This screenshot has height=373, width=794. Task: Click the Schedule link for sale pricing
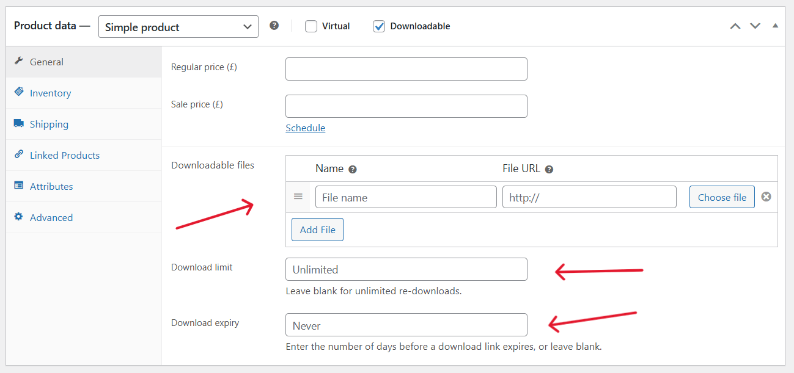305,128
